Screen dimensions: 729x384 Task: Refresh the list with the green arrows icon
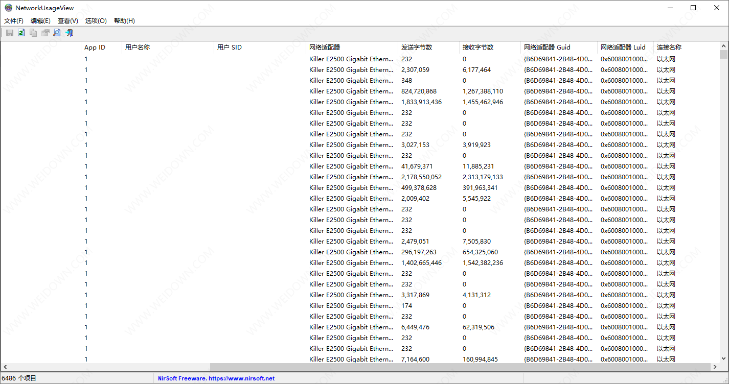tap(21, 33)
